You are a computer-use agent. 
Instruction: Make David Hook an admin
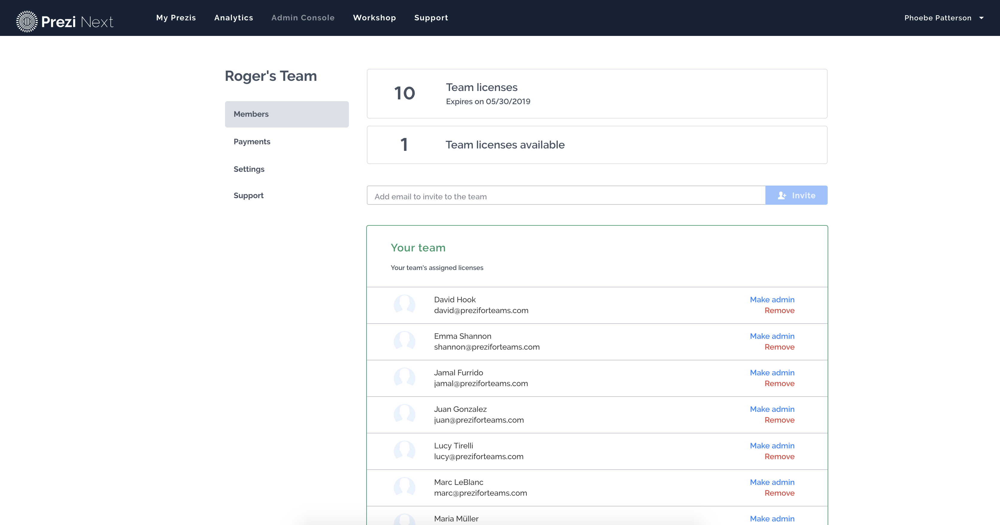point(772,299)
